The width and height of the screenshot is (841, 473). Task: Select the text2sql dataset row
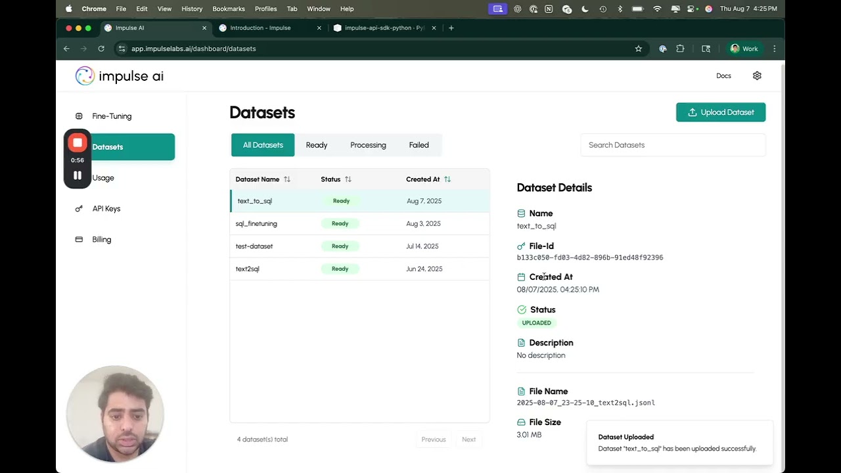(x=359, y=269)
